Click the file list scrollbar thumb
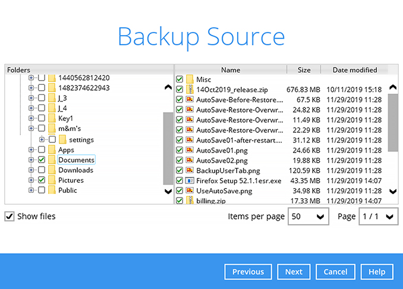This screenshot has width=403, height=289. point(393,123)
